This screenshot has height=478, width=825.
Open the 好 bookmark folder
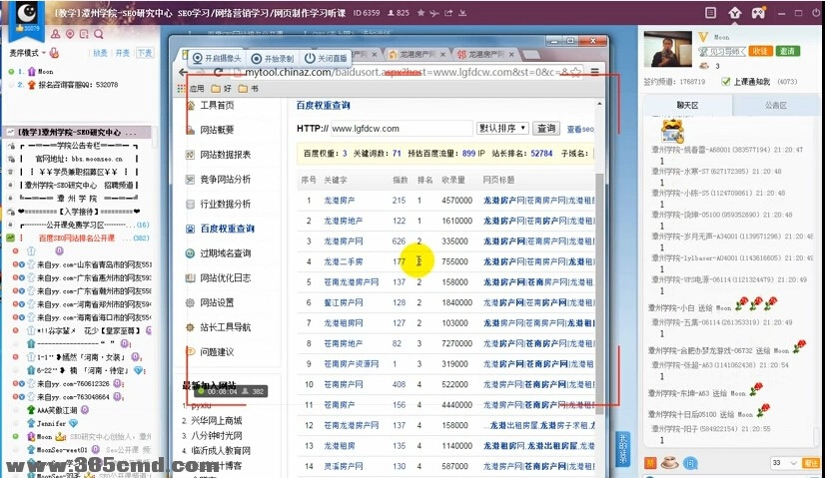click(x=221, y=89)
